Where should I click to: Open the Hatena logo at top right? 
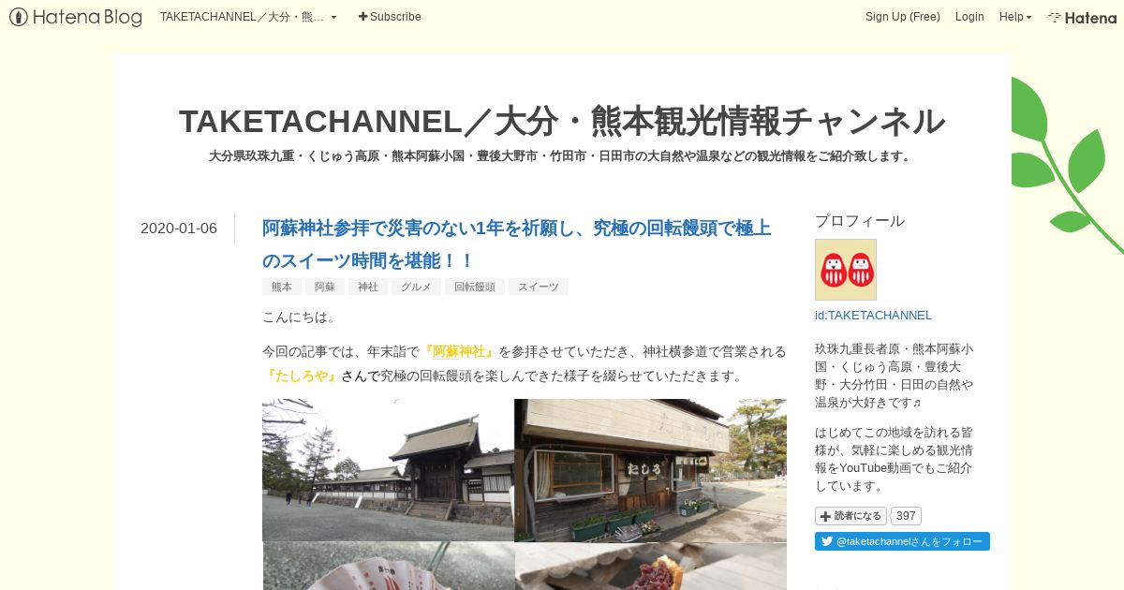(x=1082, y=17)
